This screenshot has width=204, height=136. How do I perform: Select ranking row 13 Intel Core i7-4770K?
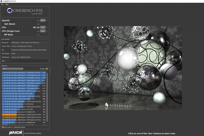pyautogui.click(x=24, y=104)
